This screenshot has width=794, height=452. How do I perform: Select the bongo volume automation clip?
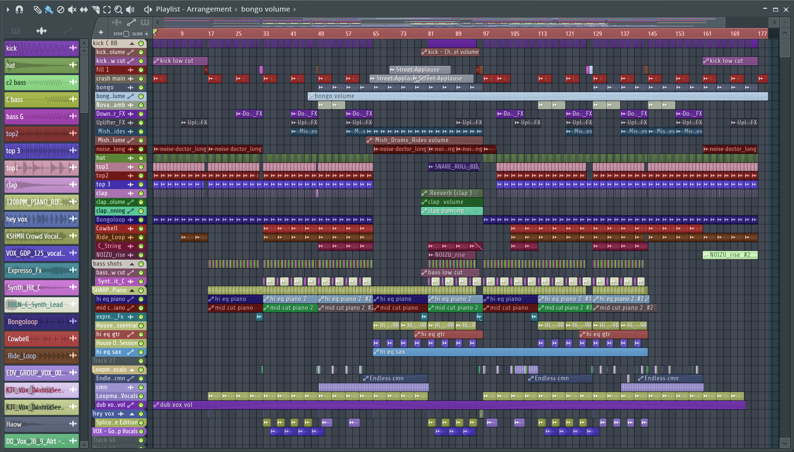pyautogui.click(x=538, y=96)
